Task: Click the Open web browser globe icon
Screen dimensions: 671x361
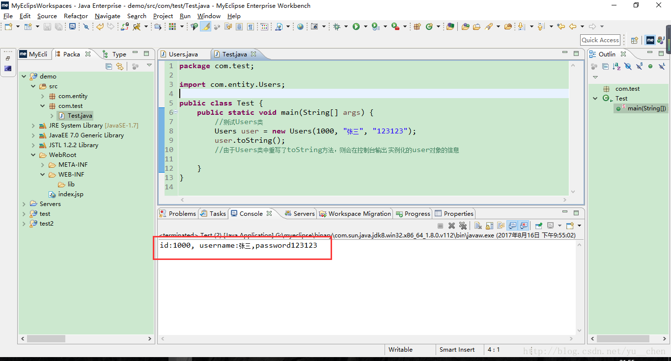Action: click(x=300, y=26)
